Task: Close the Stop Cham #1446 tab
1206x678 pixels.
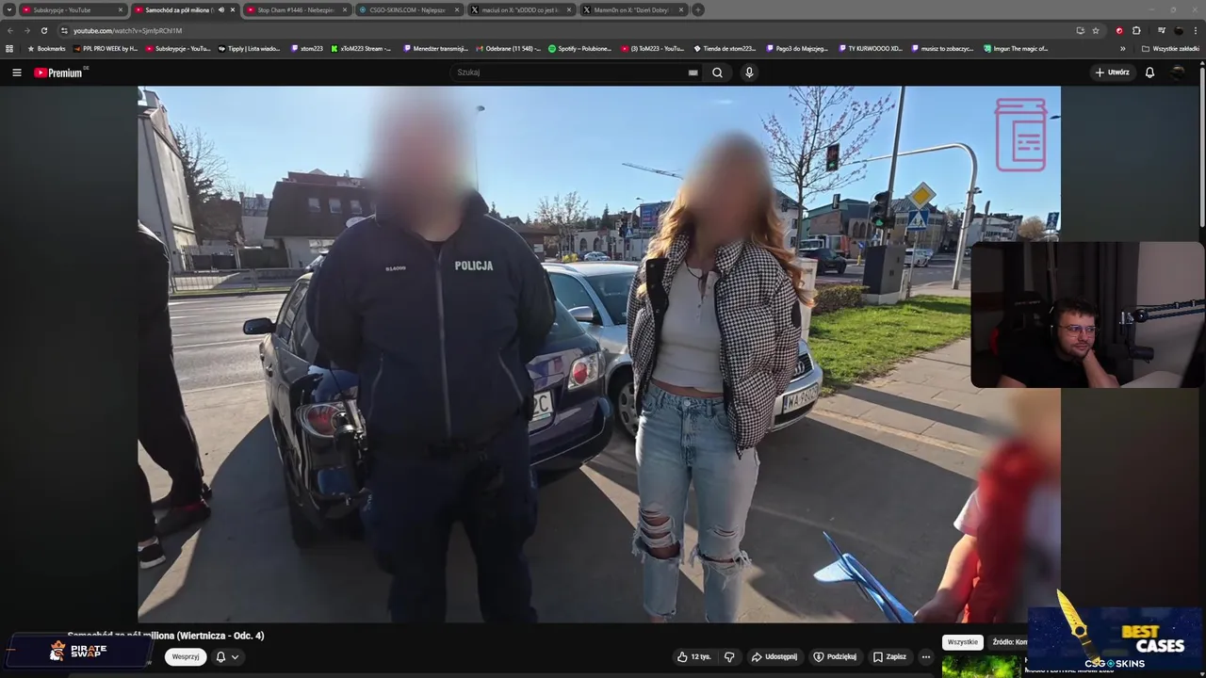Action: point(345,9)
